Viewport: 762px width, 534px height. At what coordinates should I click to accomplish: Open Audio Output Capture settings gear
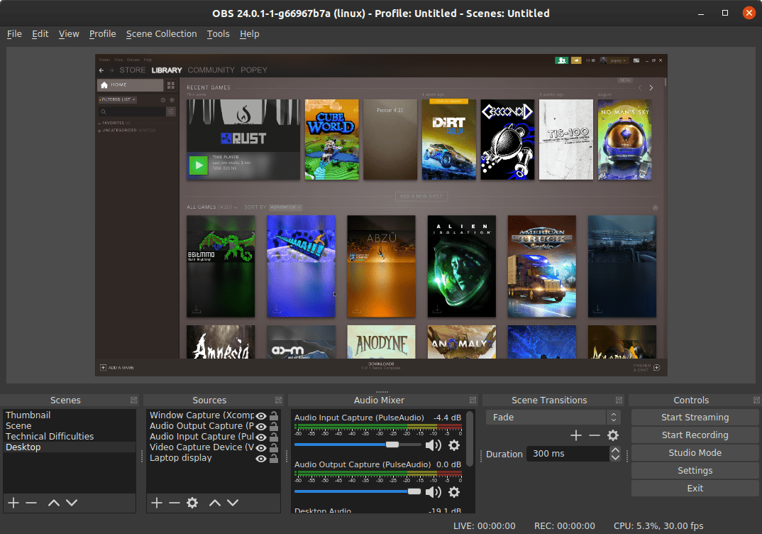tap(454, 491)
